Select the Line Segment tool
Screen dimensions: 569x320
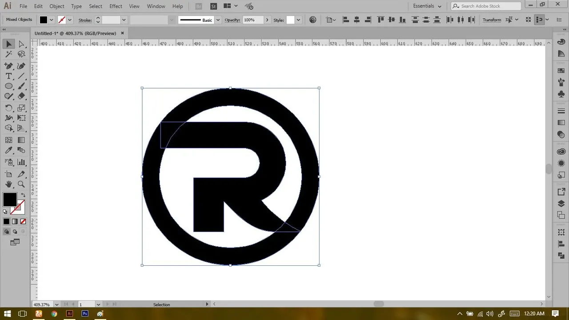point(21,76)
